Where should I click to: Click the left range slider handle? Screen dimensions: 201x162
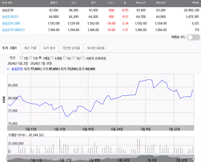tap(7, 158)
